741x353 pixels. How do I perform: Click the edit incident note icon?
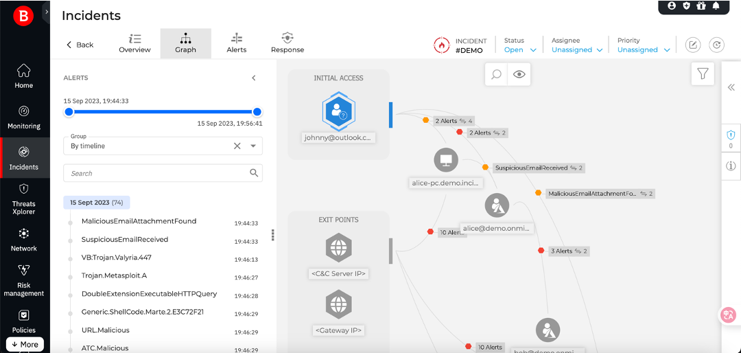pos(693,45)
